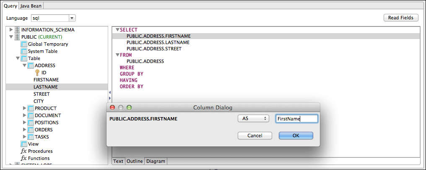
Task: Click the INFORMATION_SCHEMA database icon
Action: (x=17, y=30)
